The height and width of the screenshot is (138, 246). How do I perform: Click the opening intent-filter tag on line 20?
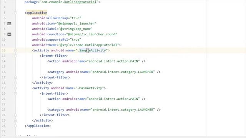pyautogui.click(x=54, y=94)
